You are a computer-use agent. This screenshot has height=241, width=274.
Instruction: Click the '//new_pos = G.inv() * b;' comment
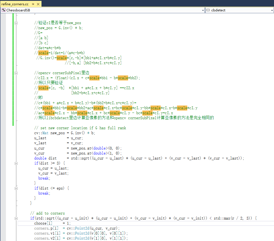58,28
